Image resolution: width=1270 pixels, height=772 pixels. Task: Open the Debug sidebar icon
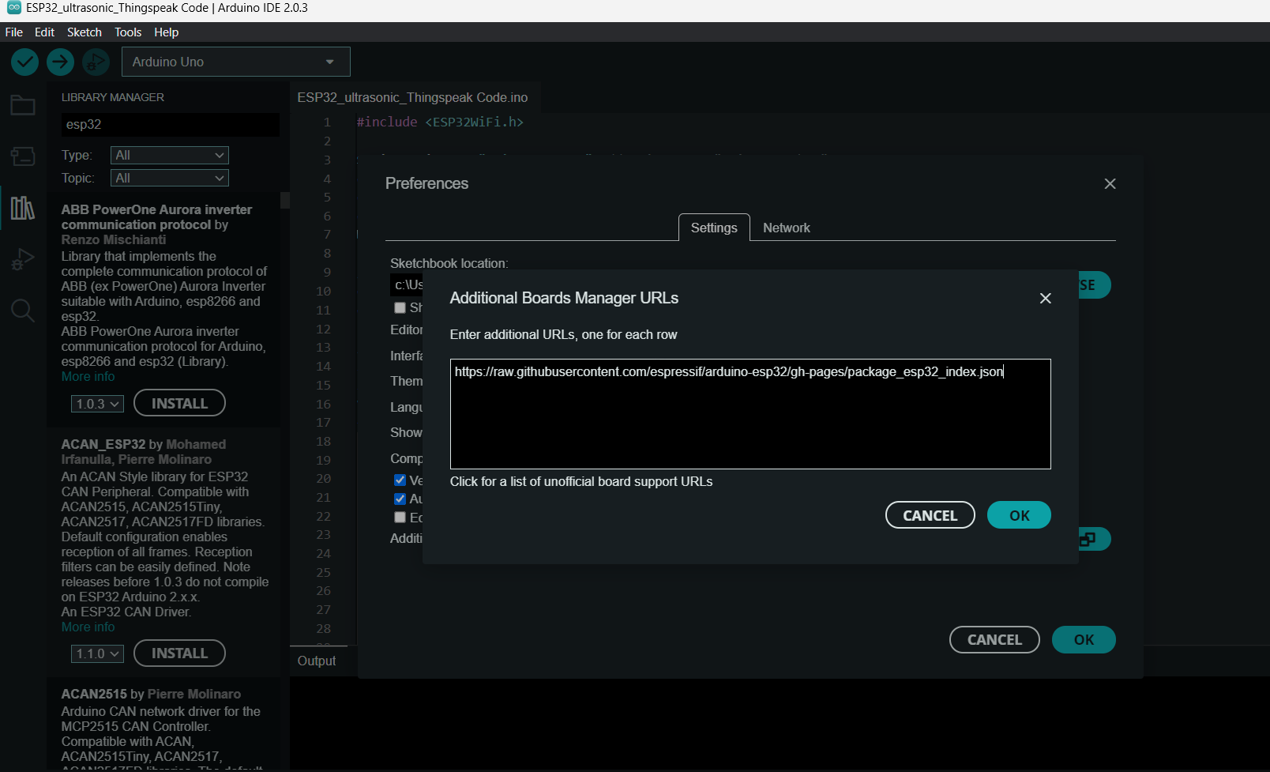click(22, 259)
